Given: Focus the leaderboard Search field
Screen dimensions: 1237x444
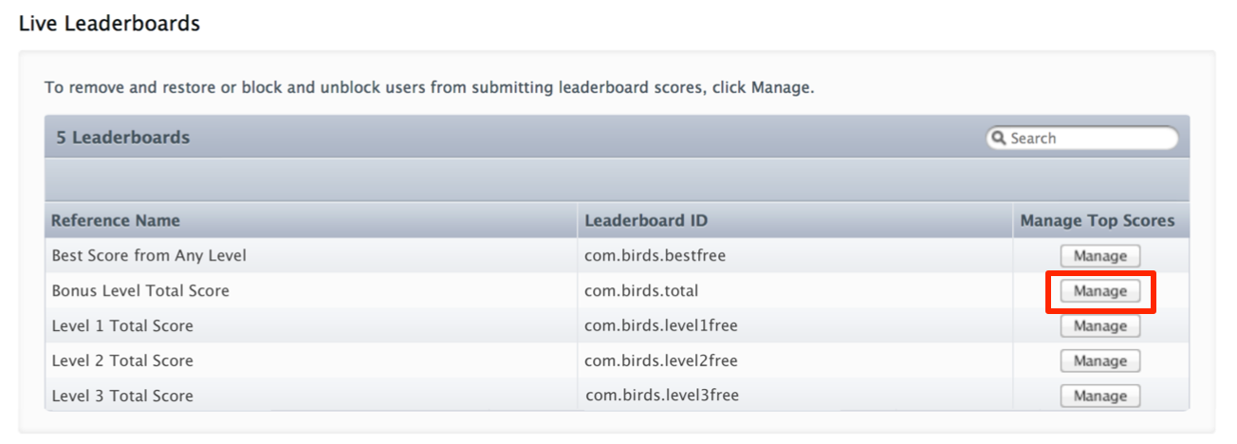Looking at the screenshot, I should 1082,139.
